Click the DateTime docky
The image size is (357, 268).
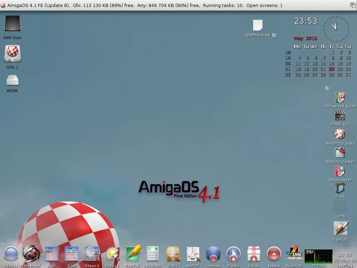coord(345,258)
